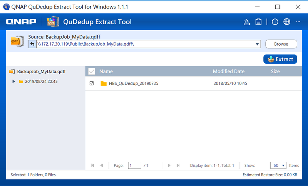The height and width of the screenshot is (186, 308).
Task: Expand the 2019/08/24 22:45 tree node
Action: click(13, 82)
